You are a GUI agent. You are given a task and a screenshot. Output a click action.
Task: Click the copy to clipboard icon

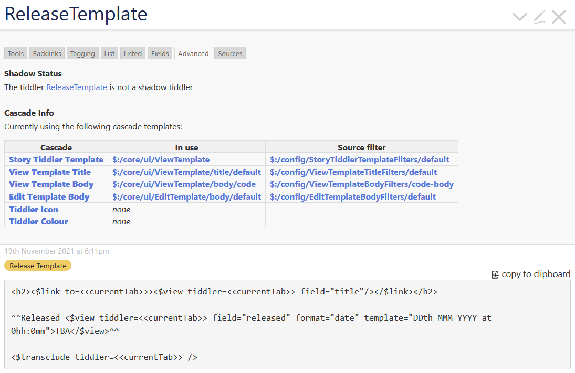click(495, 275)
